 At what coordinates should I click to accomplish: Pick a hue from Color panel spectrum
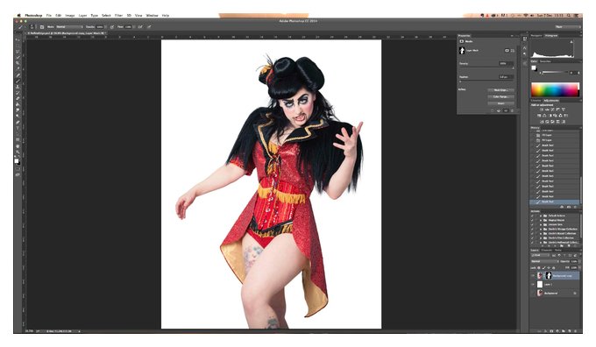pyautogui.click(x=555, y=89)
